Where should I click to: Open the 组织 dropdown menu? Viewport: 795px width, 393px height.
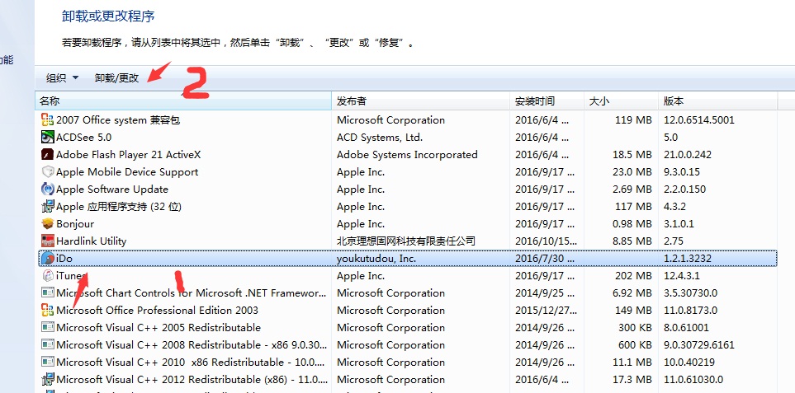point(62,78)
